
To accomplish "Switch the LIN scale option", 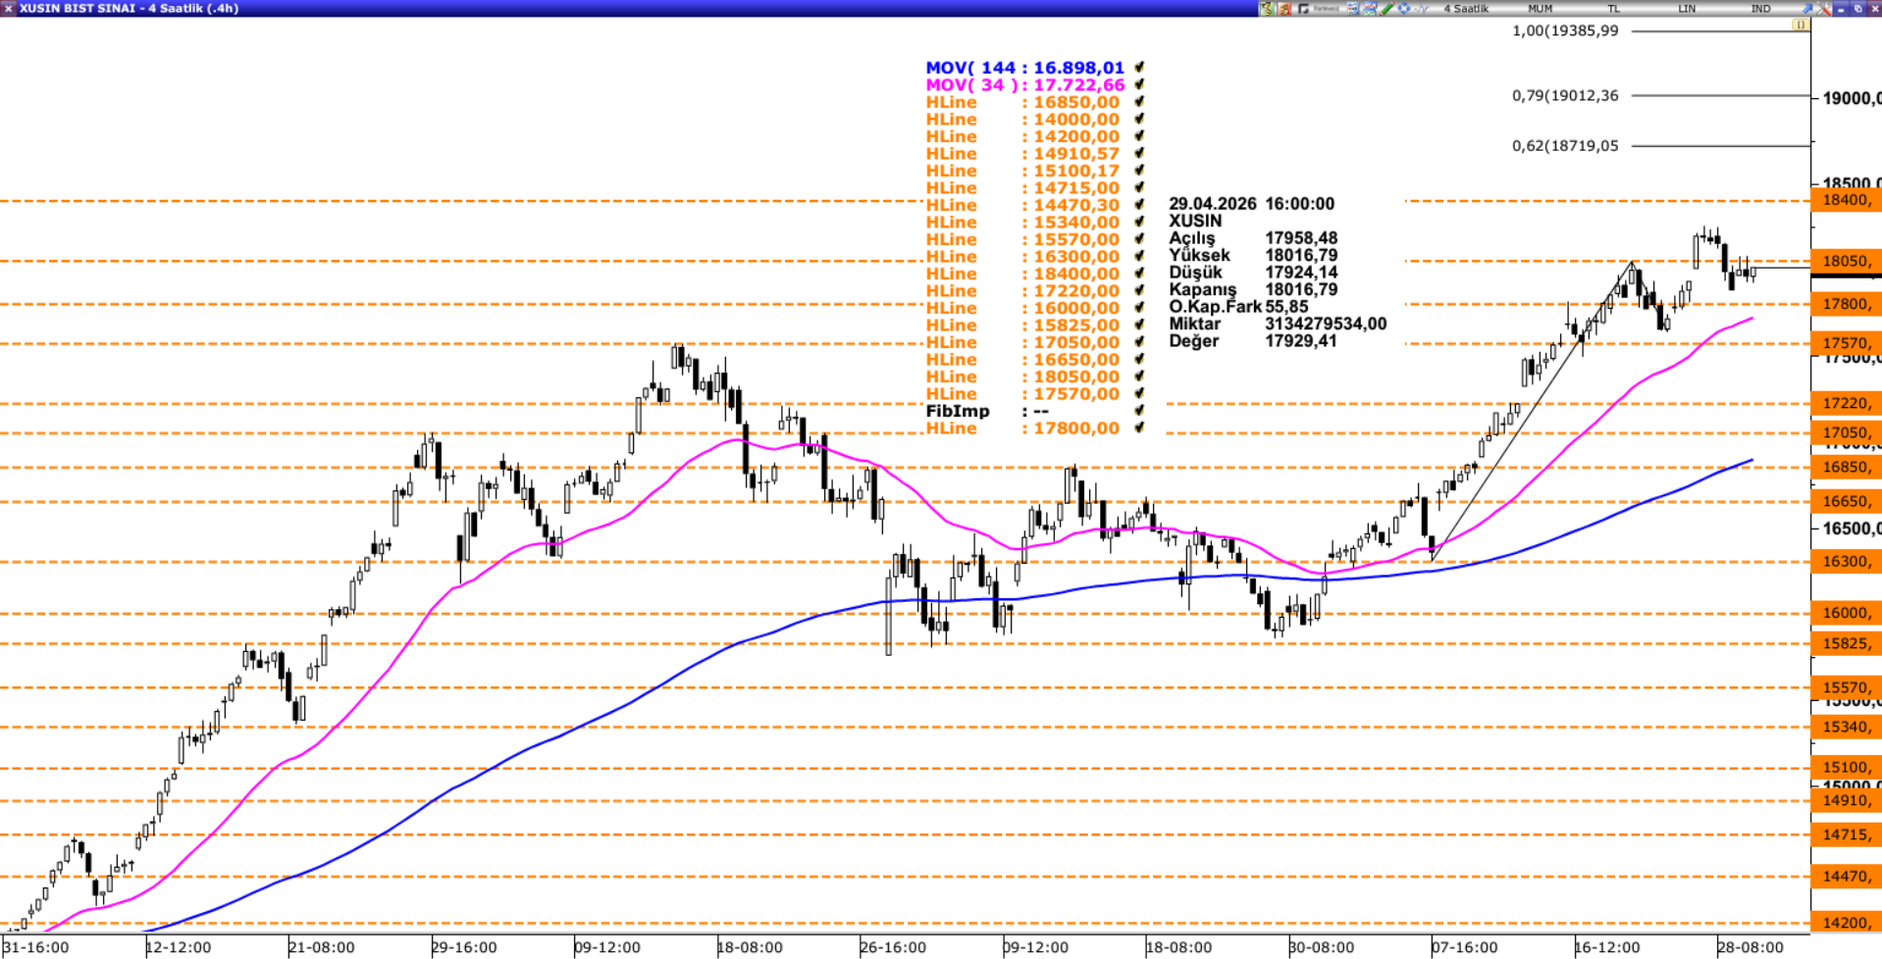I will point(1687,9).
